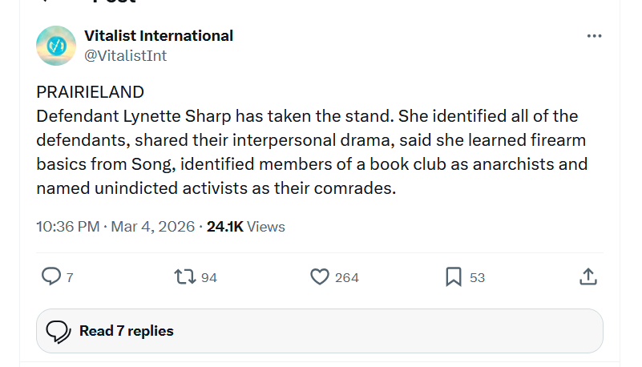
Task: Open the Vitalist International profile avatar
Action: point(56,46)
